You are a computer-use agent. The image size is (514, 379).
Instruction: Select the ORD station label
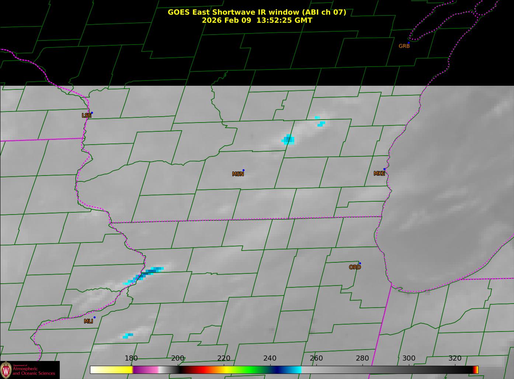355,267
